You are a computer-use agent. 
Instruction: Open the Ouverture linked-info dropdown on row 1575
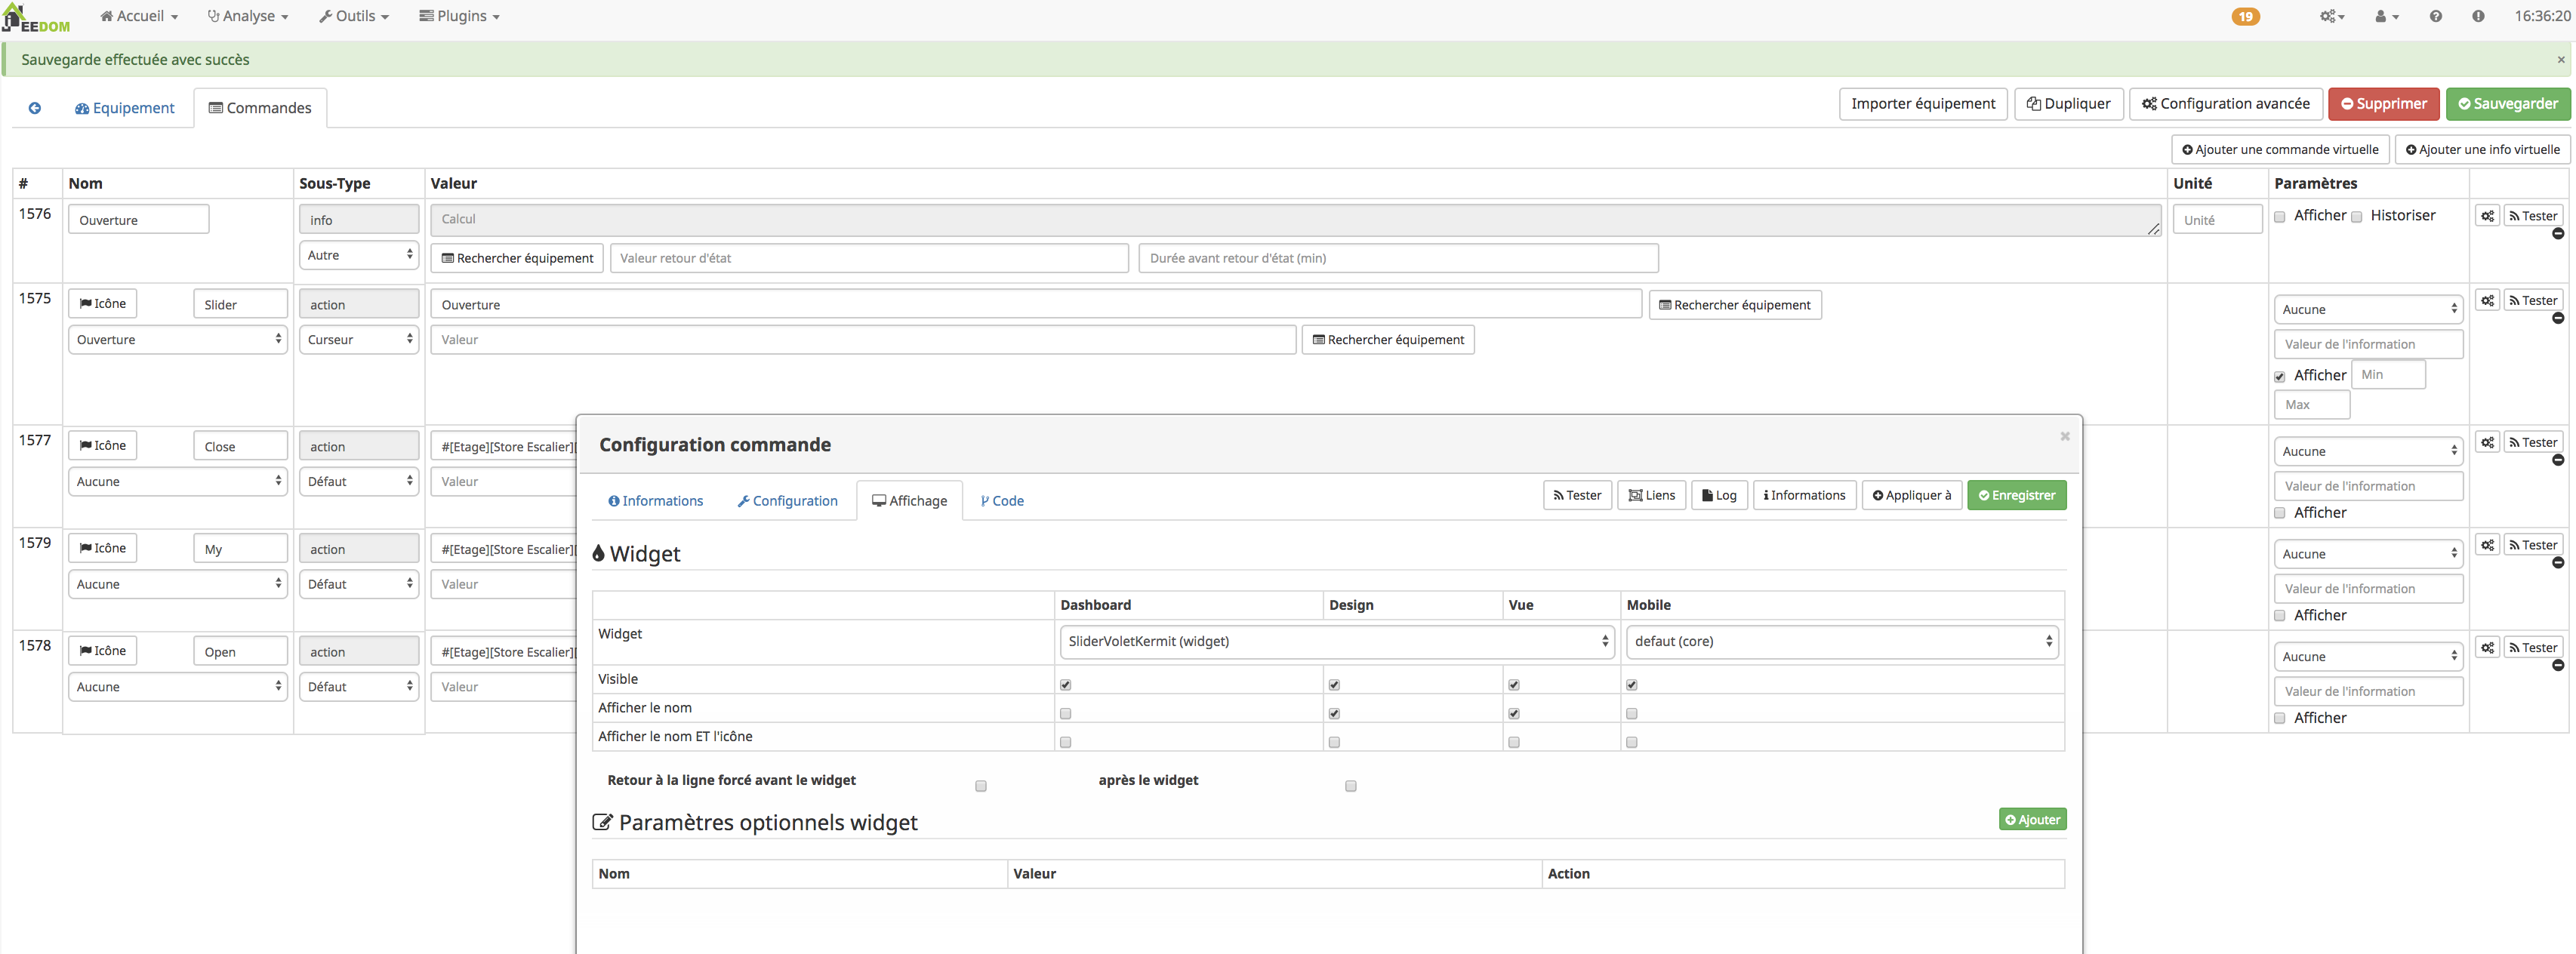tap(178, 340)
